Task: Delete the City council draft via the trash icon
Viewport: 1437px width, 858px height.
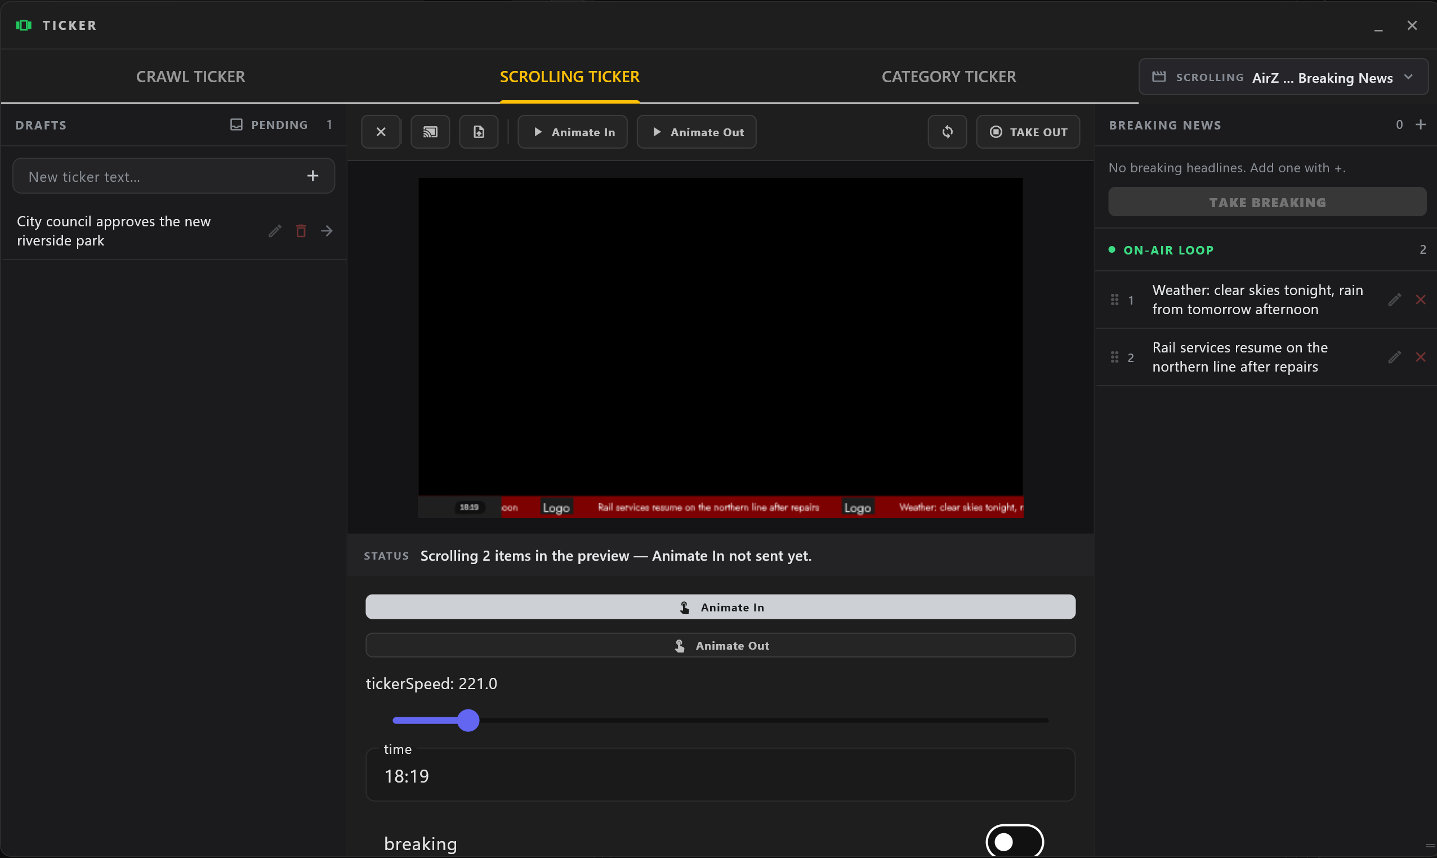Action: [301, 231]
